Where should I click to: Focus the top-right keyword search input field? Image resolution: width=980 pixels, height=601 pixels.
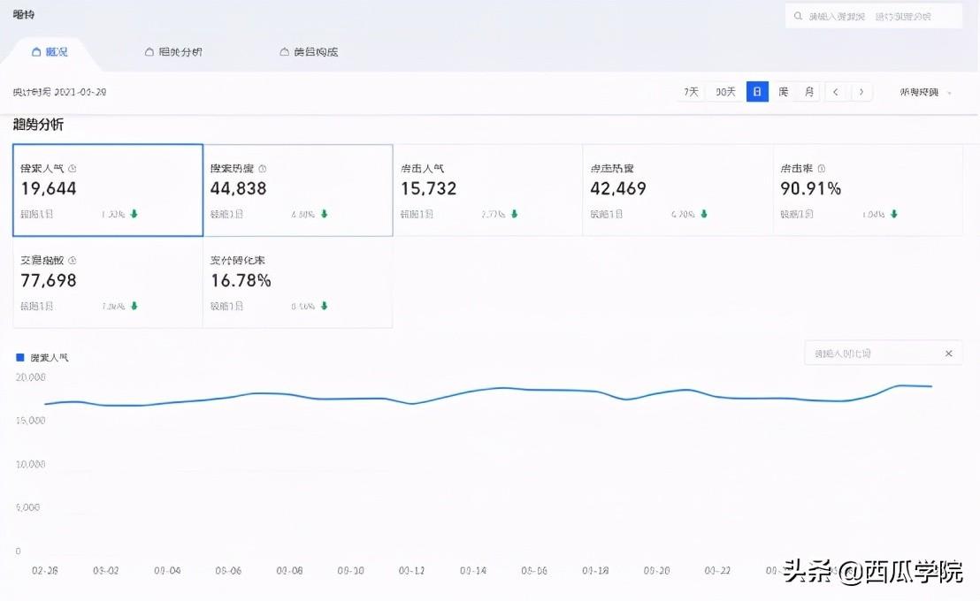coord(874,16)
